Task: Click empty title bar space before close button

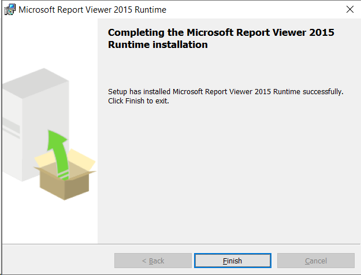Action: 260,10
